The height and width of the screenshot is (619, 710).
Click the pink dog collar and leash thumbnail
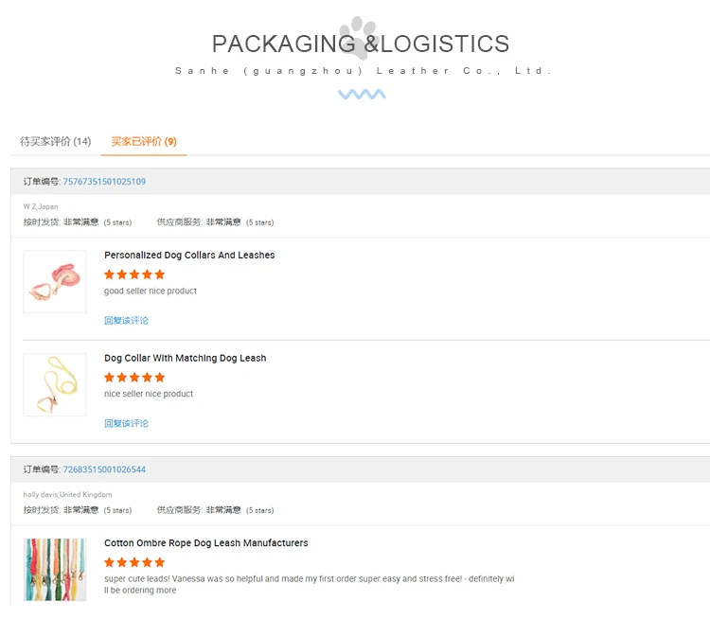pos(55,281)
